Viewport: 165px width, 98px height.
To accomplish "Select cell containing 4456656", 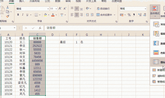I will click(37, 61).
